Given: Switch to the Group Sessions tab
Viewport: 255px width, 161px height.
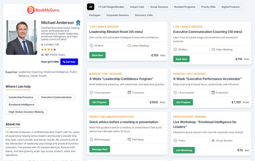Looking at the screenshot, I should pyautogui.click(x=159, y=7).
